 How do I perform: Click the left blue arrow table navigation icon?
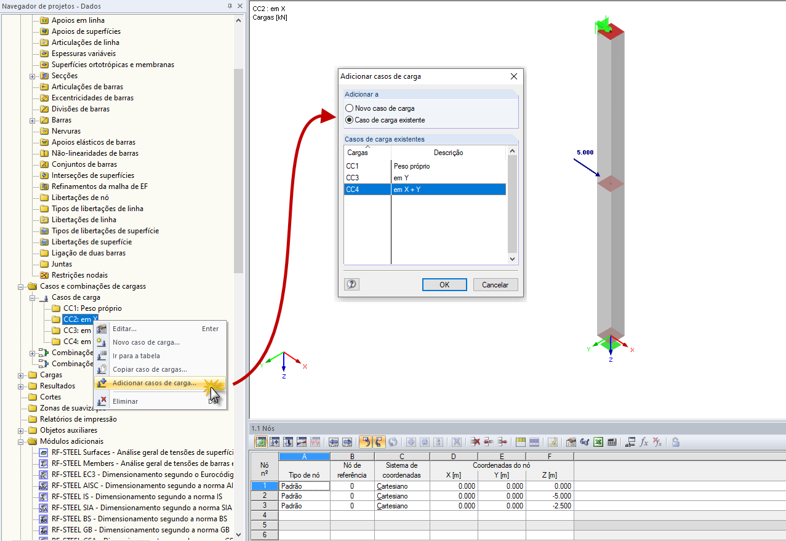coord(334,442)
